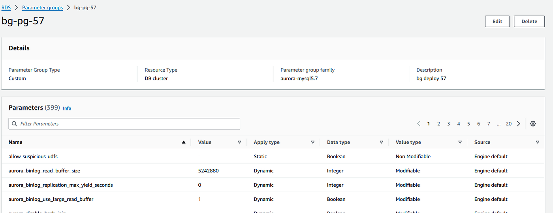The height and width of the screenshot is (213, 553).
Task: Delete the bg-pg-57 parameter group
Action: coord(529,21)
